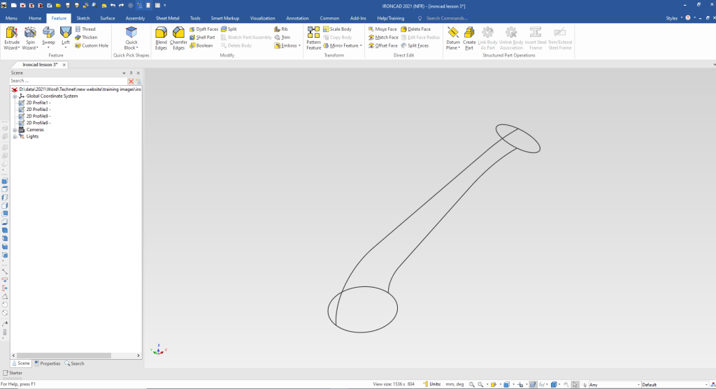Open the Quick Block dropdown
716x389 pixels.
click(131, 48)
